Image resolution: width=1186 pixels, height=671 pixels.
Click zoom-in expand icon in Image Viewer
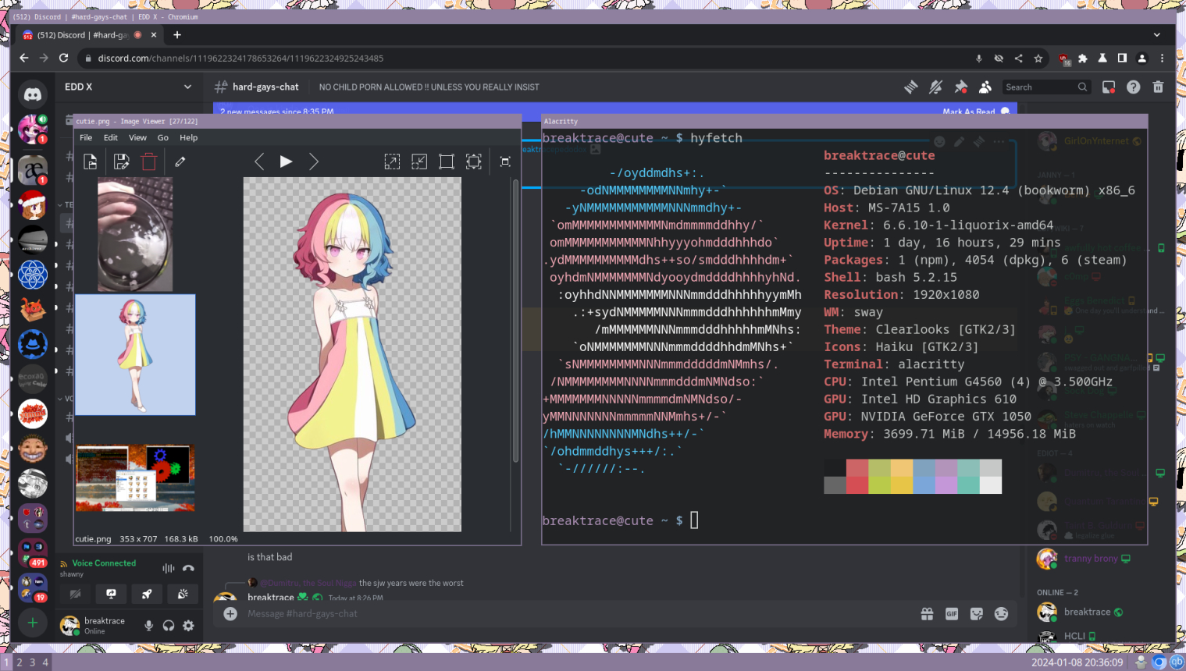(392, 162)
